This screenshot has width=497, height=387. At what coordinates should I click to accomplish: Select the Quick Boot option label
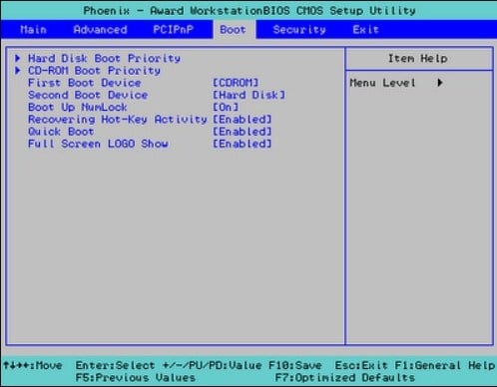click(61, 132)
